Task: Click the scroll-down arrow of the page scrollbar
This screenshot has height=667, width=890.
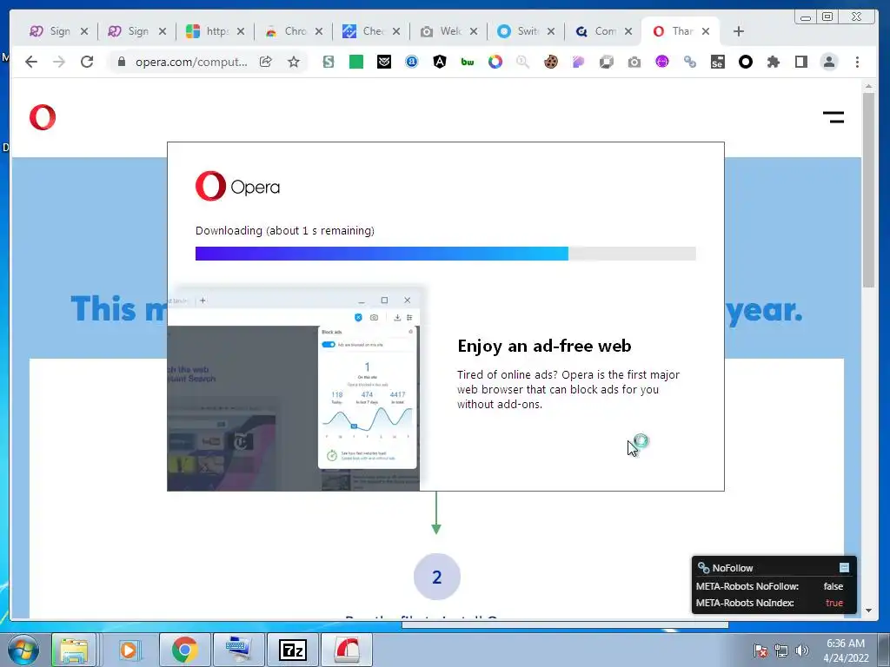Action: coord(868,611)
